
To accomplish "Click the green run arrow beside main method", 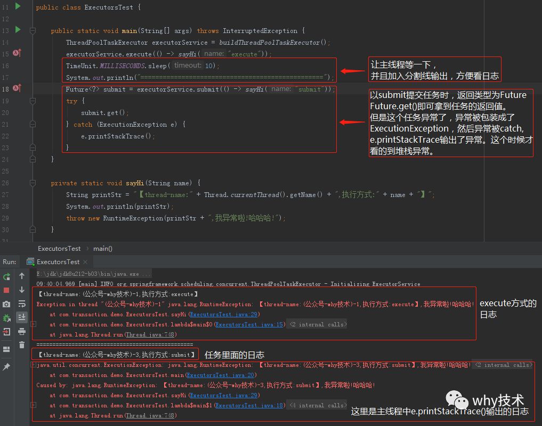I will click(x=18, y=30).
